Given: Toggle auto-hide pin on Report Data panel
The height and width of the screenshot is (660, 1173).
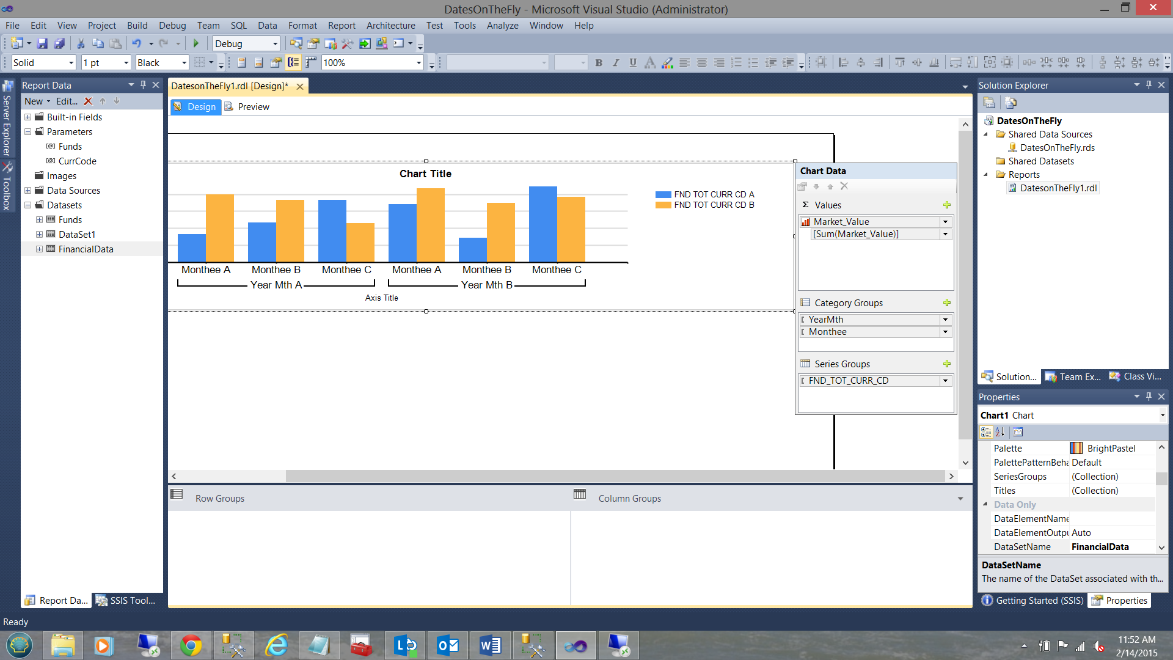Looking at the screenshot, I should (x=143, y=85).
